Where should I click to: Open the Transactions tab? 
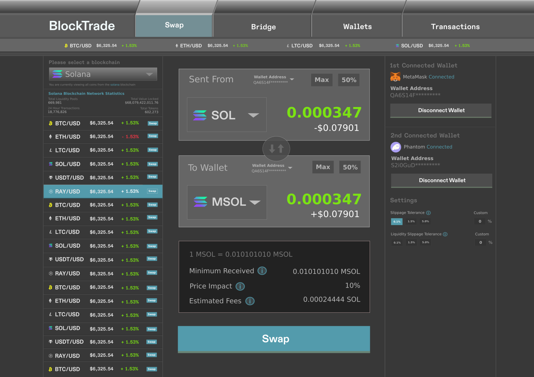click(x=455, y=27)
